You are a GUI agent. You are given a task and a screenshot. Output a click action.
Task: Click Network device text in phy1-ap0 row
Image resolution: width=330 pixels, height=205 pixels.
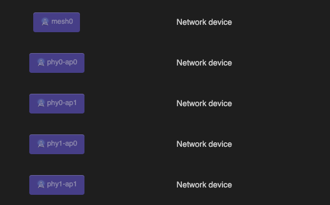(x=204, y=144)
